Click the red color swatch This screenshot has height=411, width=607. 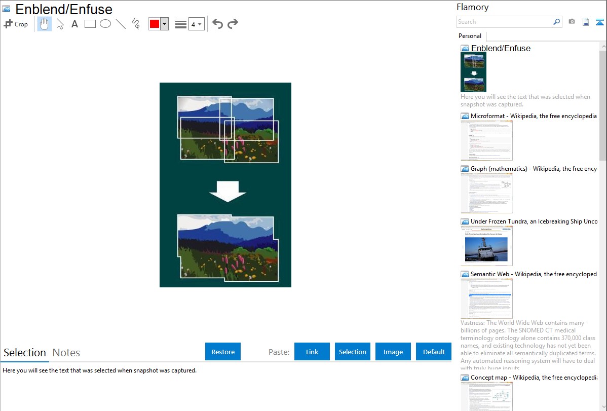click(155, 24)
